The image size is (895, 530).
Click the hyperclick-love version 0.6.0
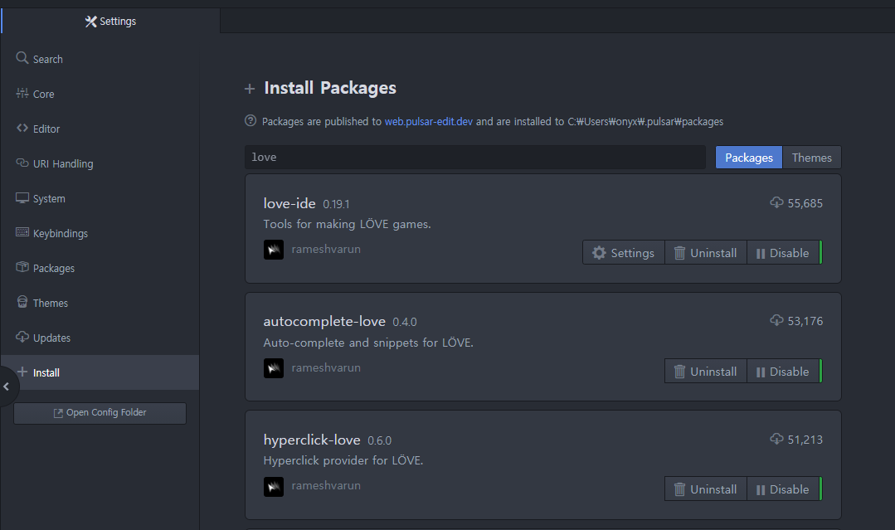[x=380, y=440]
